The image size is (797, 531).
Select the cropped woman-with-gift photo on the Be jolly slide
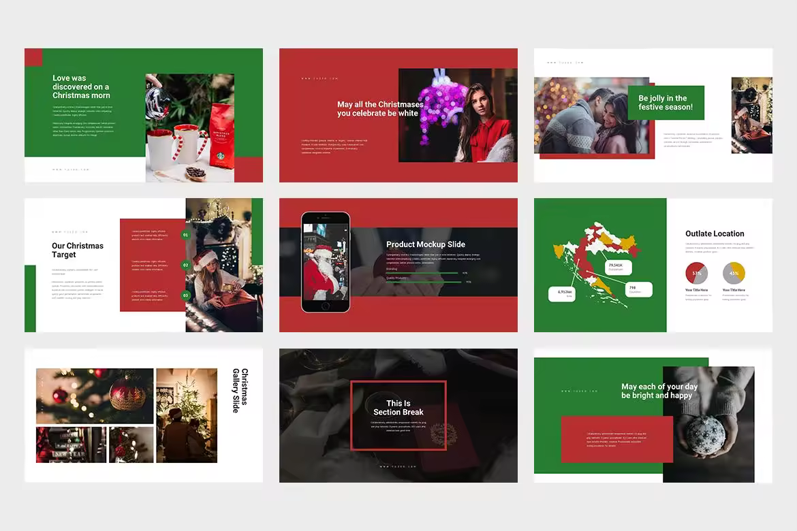(x=752, y=115)
